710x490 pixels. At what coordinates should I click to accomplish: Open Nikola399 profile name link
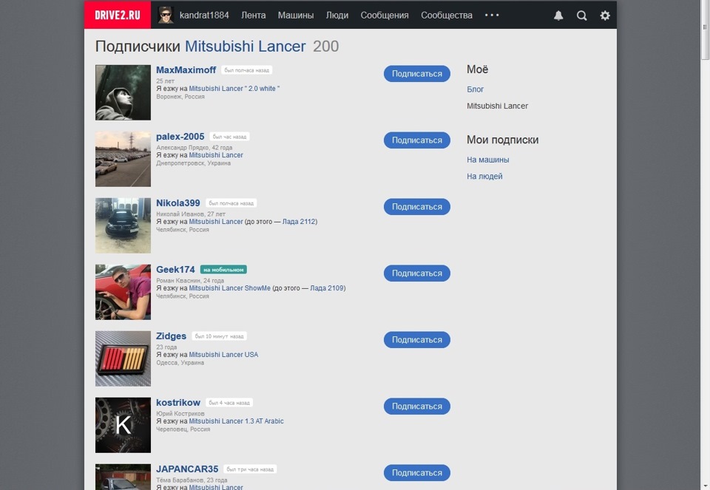tap(178, 203)
